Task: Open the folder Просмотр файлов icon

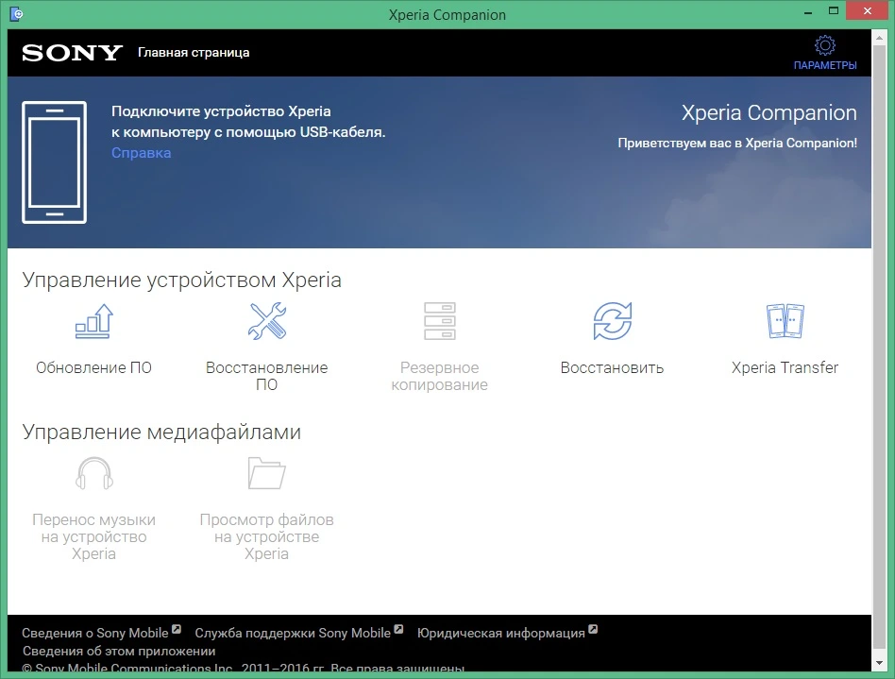Action: [x=266, y=473]
